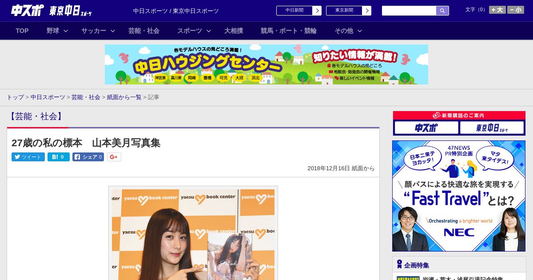Screen dimensions: 533x280
Task: Click トップ breadcrumb link
Action: tap(15, 97)
